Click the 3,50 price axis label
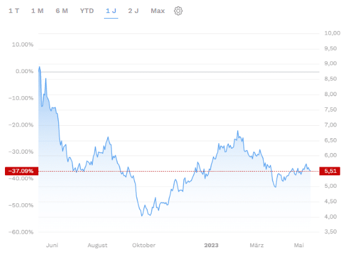Viewport: 351px width, 259px height. tap(331, 232)
